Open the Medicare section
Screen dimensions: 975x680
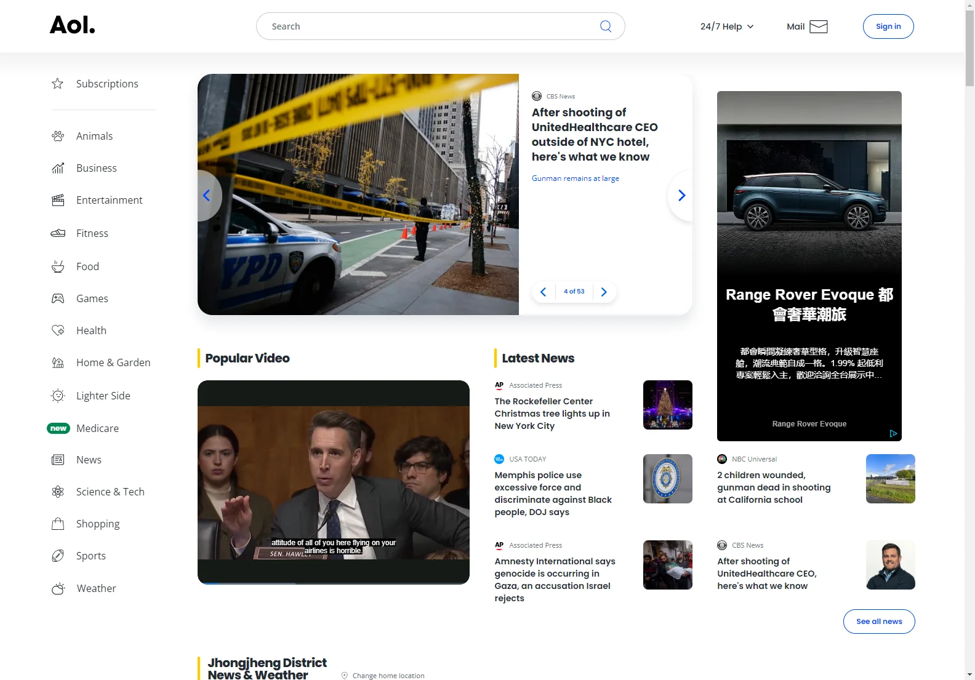97,428
